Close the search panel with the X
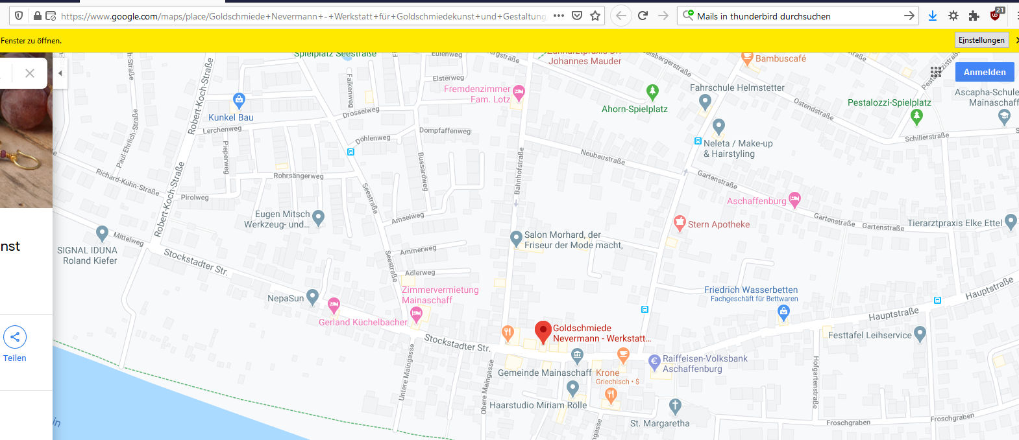Image resolution: width=1019 pixels, height=440 pixels. click(x=30, y=73)
